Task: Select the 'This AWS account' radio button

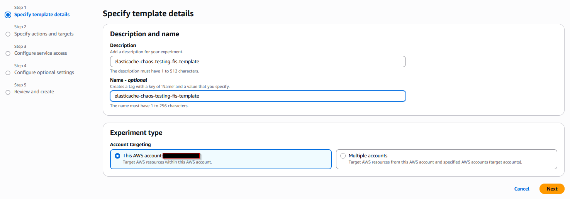Action: [117, 156]
